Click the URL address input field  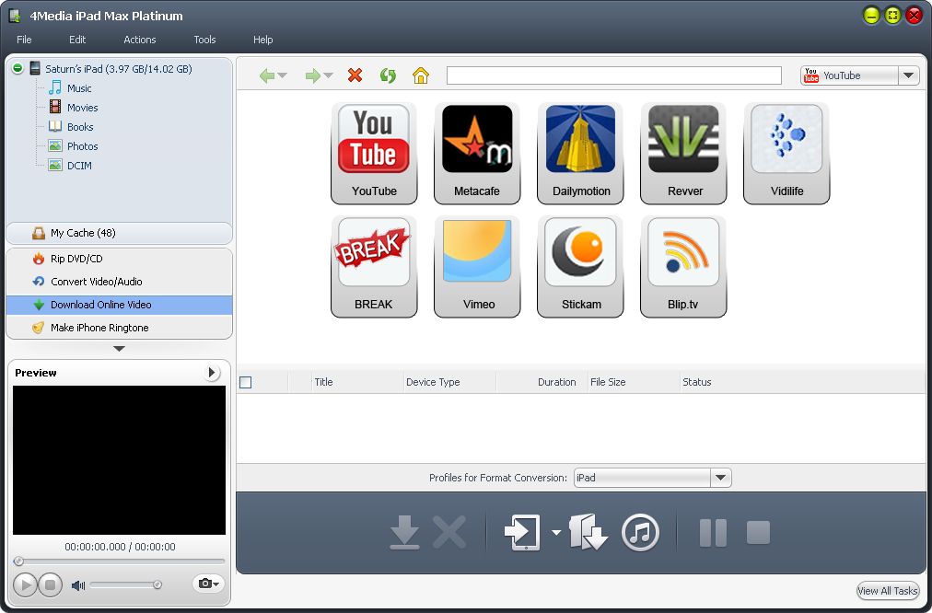pyautogui.click(x=614, y=75)
